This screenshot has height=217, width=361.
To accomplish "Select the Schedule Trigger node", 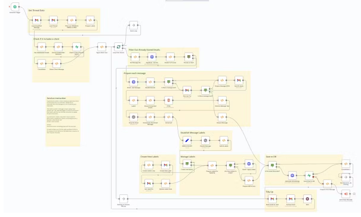I will [x=15, y=7].
